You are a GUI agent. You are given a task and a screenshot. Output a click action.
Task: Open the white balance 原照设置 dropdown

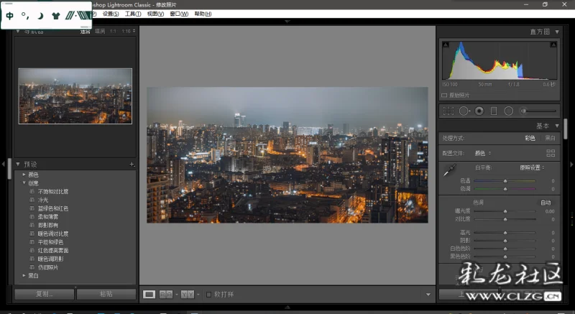tap(532, 168)
